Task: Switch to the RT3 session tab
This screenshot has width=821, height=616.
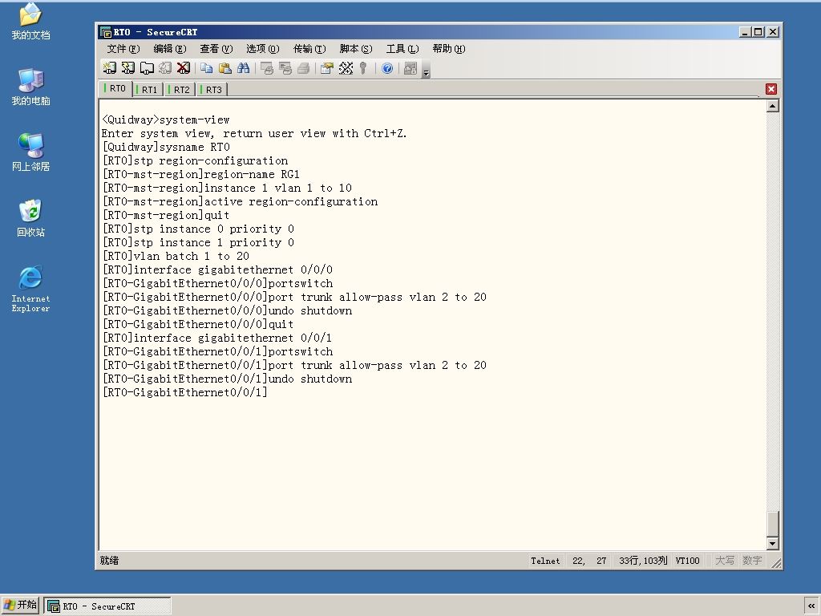Action: (212, 90)
